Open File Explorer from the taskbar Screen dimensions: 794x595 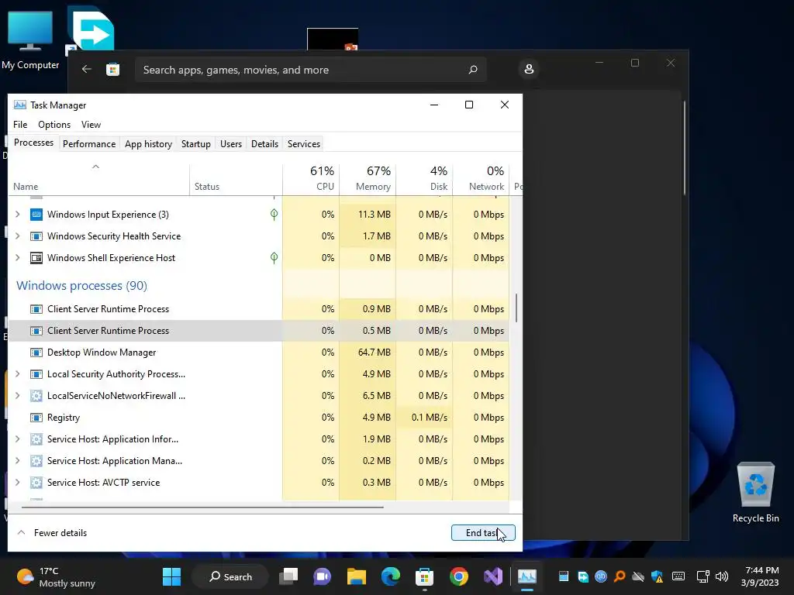click(357, 576)
